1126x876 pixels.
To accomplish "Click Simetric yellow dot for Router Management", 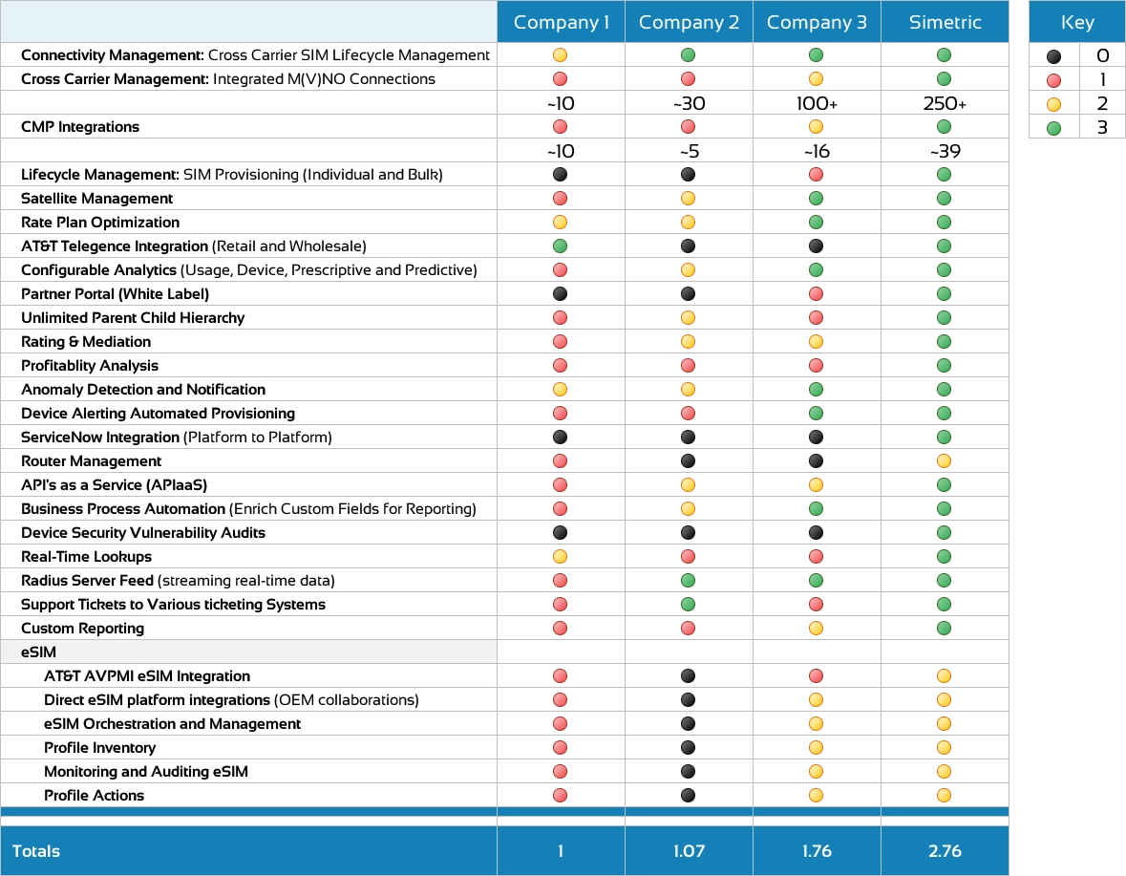I will click(x=945, y=461).
